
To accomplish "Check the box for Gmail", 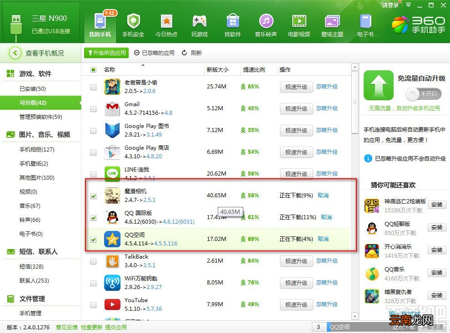I will [93, 109].
